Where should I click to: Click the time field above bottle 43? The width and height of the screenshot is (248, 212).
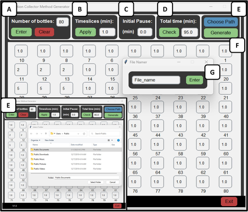click(x=180, y=126)
